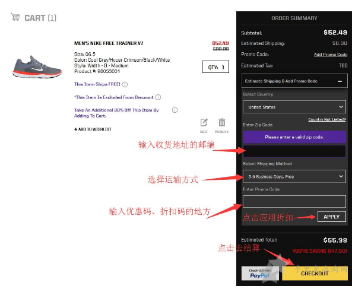View the Nike shoe product thumbnail
The width and height of the screenshot is (355, 292).
[37, 67]
